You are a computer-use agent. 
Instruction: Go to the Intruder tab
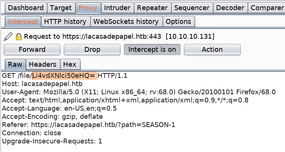[x=117, y=7]
